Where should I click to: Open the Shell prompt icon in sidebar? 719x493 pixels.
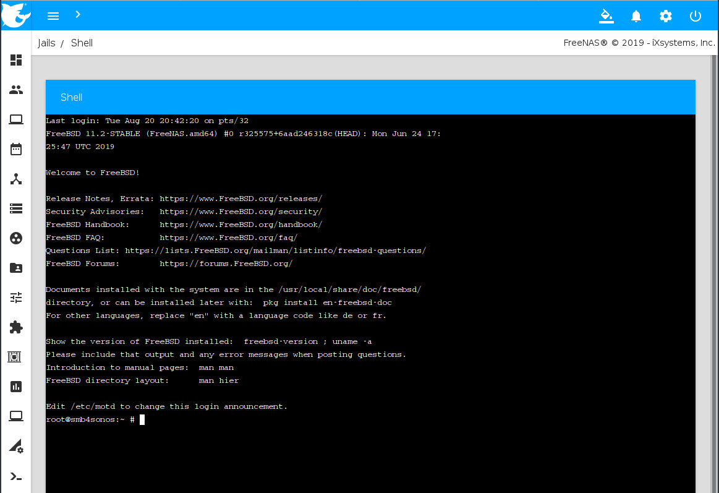click(16, 476)
